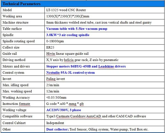Select the 'Other' label cell
Viewport: 165px width, 133px height.
click(23, 129)
